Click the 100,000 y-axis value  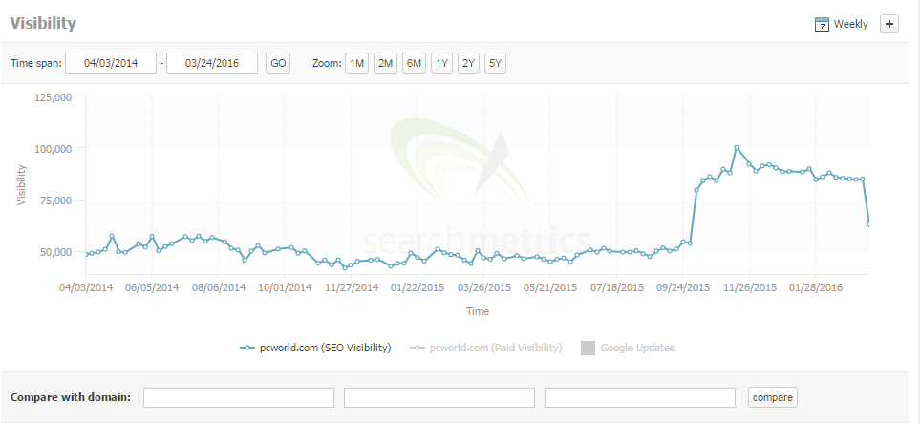click(54, 148)
